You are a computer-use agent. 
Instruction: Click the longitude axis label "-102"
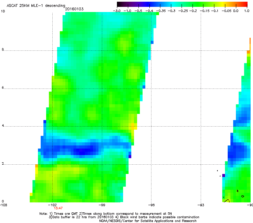point(52,205)
